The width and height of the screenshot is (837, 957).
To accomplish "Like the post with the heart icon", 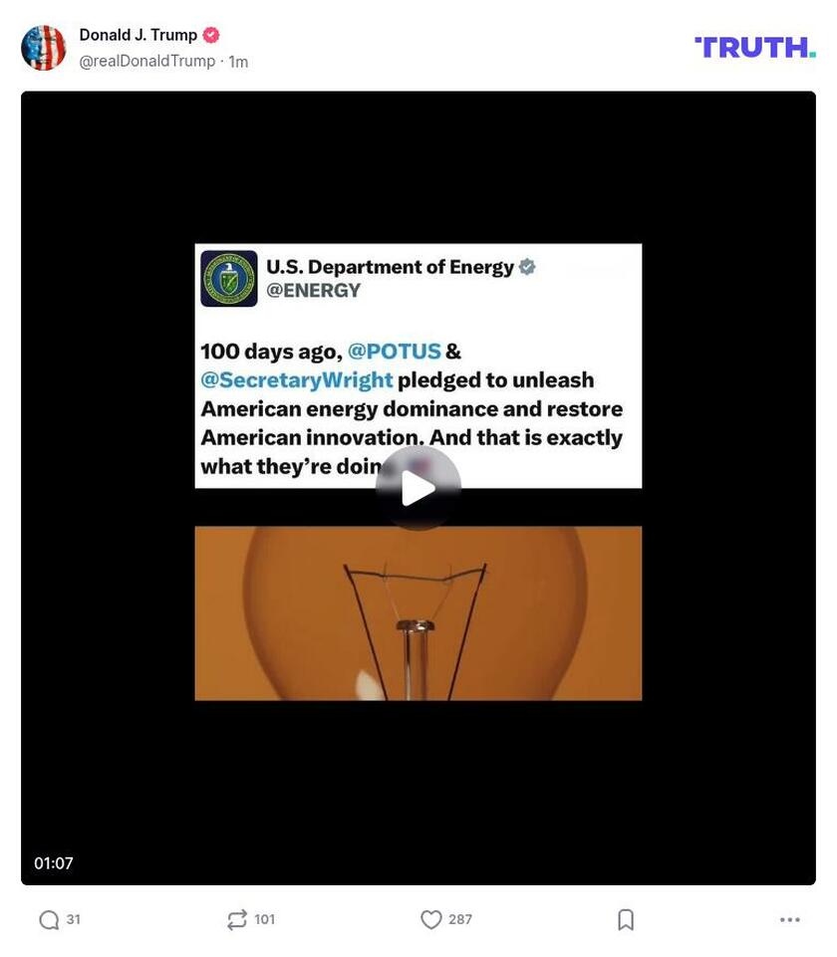I will [x=431, y=920].
